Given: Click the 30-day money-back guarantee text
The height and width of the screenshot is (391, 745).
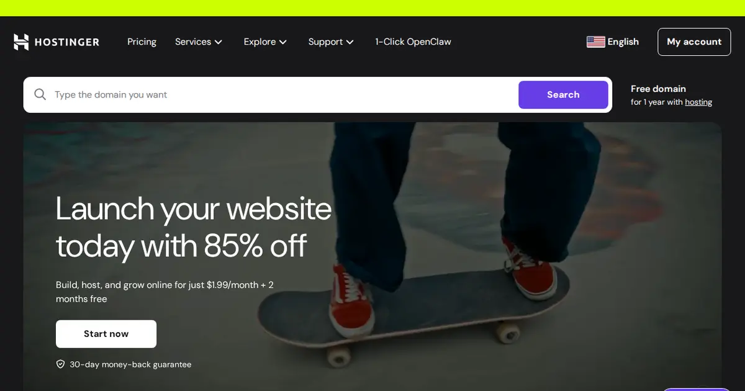Looking at the screenshot, I should point(130,364).
